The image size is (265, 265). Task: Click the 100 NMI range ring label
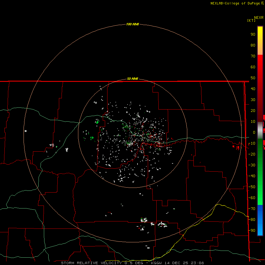132,24
